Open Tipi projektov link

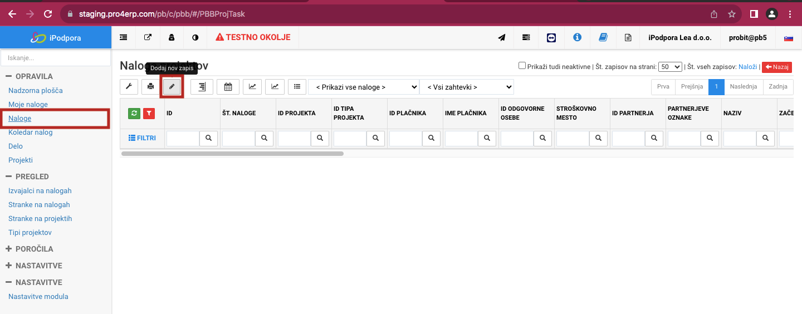tap(30, 232)
